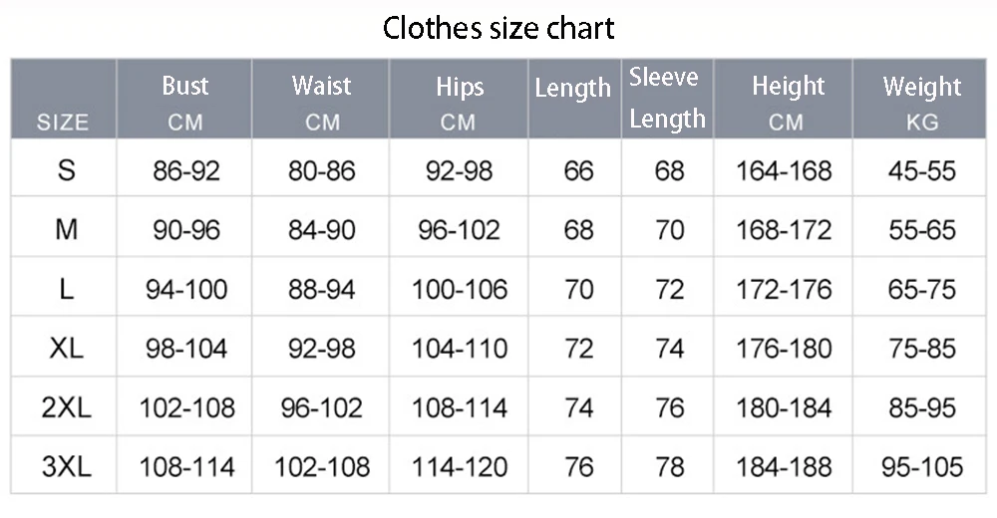Select the Waist CM column header
This screenshot has height=518, width=997.
pos(321,102)
